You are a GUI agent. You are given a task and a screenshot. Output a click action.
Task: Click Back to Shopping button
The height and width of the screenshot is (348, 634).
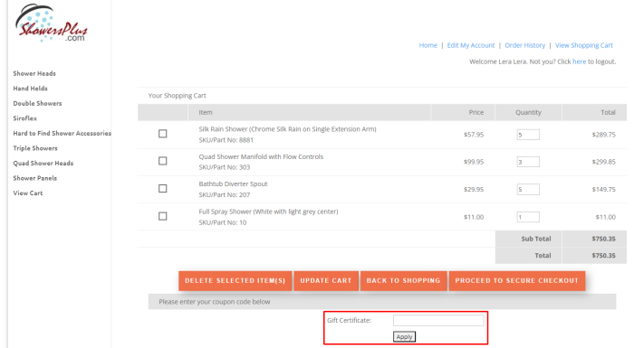(404, 280)
